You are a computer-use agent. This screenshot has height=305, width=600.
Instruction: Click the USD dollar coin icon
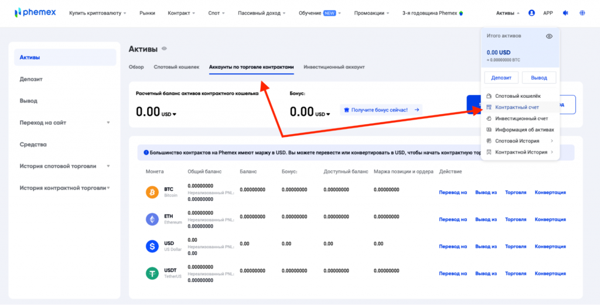click(x=152, y=246)
